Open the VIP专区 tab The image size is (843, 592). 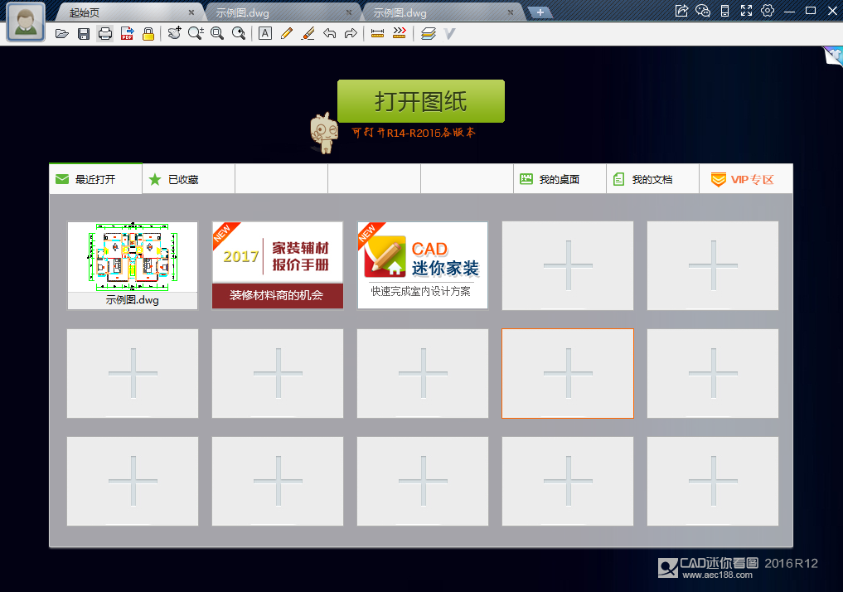(745, 179)
